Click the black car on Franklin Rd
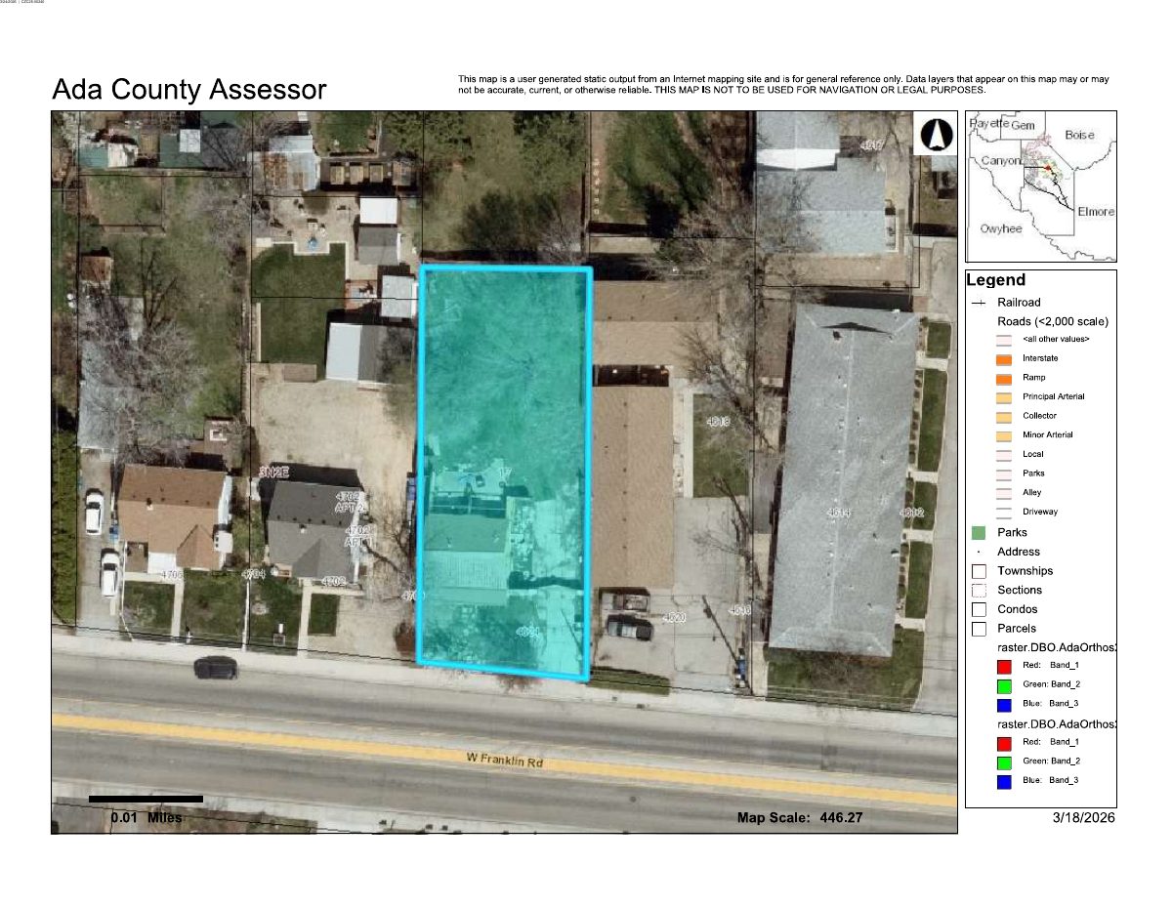Viewport: 1172px width, 906px height. [x=216, y=668]
